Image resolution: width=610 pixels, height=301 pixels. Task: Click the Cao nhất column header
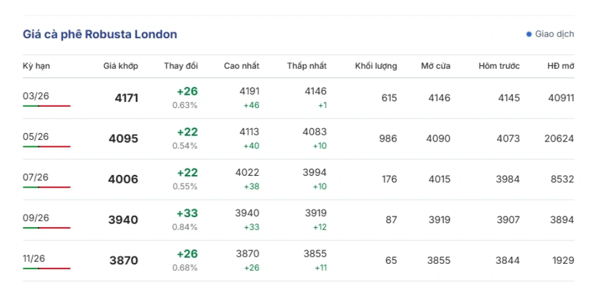pyautogui.click(x=242, y=66)
